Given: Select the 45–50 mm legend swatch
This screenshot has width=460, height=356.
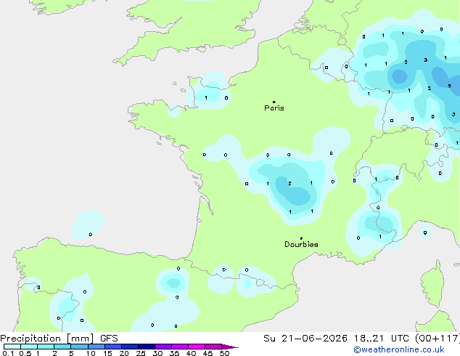Looking at the screenshot, I should (x=213, y=347).
